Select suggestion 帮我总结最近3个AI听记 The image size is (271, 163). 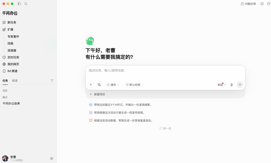tap(121, 105)
